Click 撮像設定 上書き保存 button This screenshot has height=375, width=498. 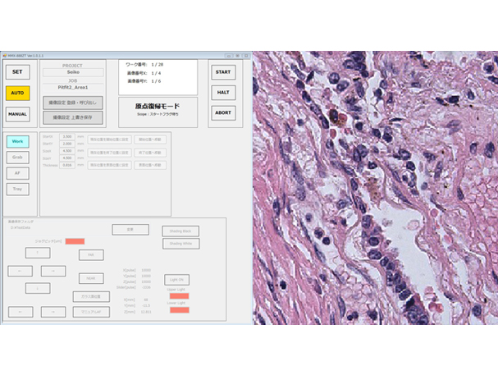click(73, 117)
